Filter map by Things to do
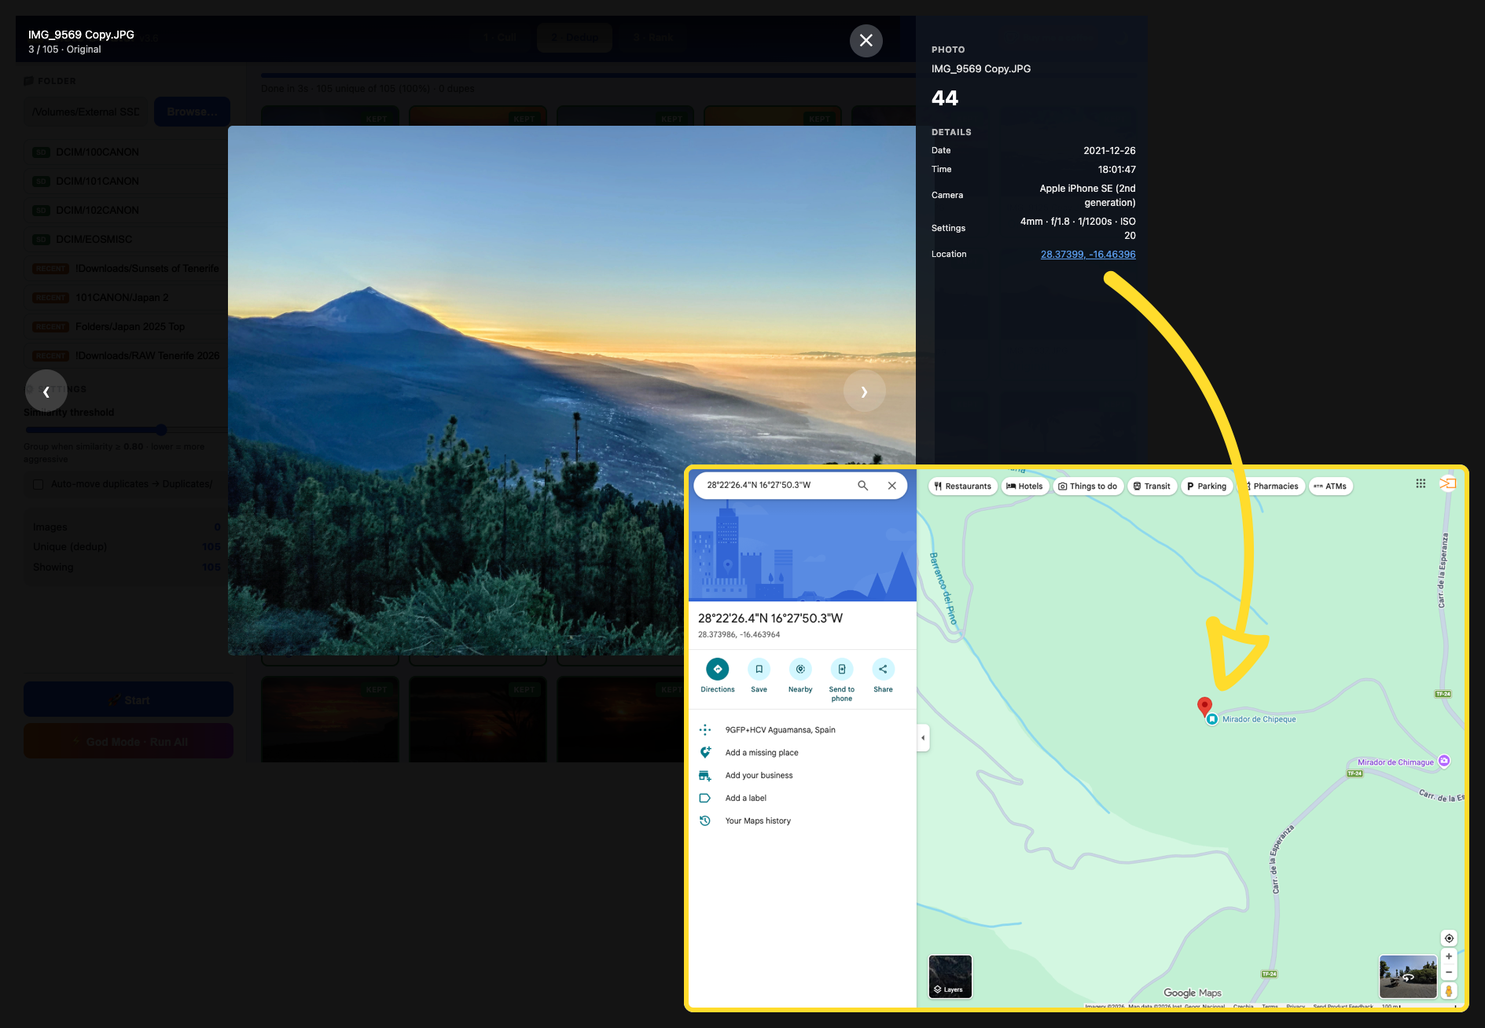The height and width of the screenshot is (1028, 1485). point(1087,486)
